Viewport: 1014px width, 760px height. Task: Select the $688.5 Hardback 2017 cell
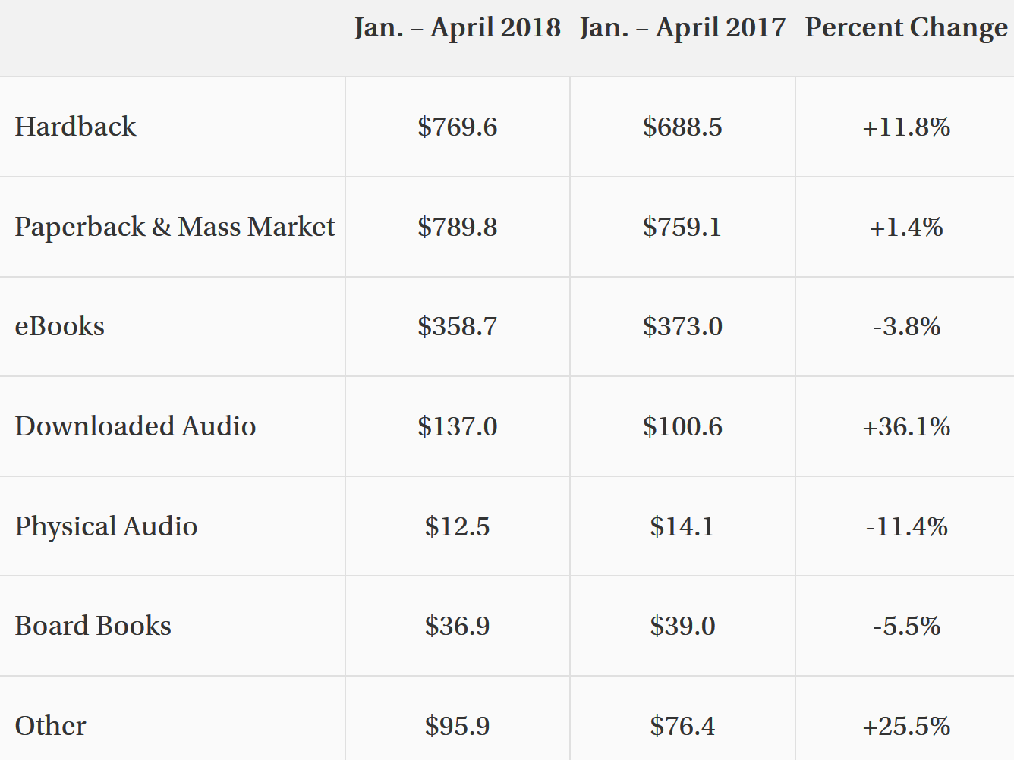[x=683, y=127]
